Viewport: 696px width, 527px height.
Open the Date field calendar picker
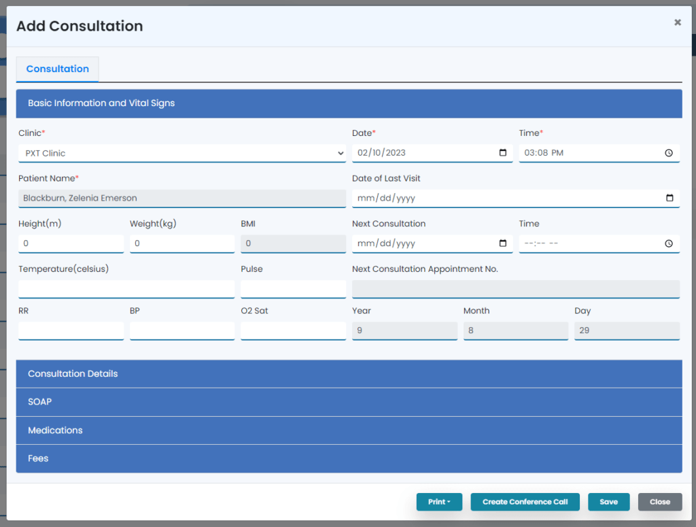pyautogui.click(x=504, y=152)
